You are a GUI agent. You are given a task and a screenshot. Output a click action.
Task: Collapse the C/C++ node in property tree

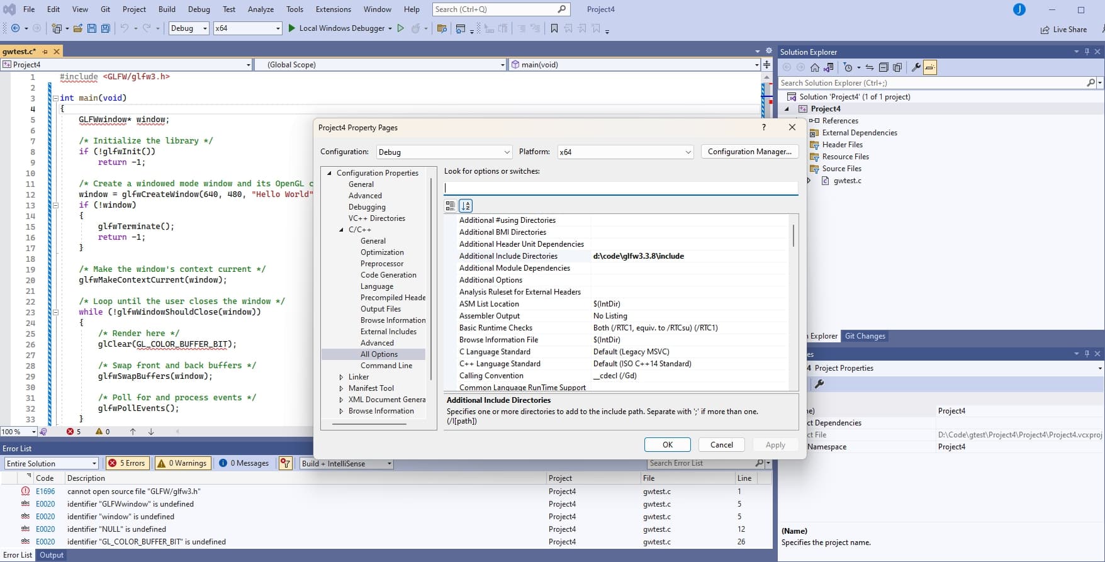pyautogui.click(x=341, y=230)
